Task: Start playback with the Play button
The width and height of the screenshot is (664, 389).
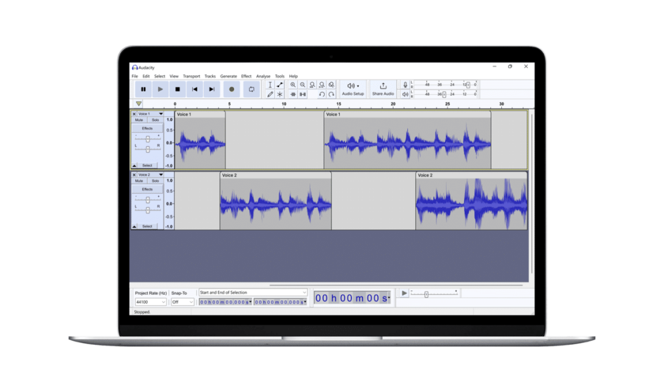Action: point(160,89)
